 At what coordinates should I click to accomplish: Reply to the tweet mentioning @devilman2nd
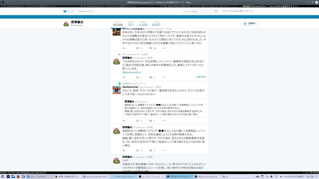124,78
